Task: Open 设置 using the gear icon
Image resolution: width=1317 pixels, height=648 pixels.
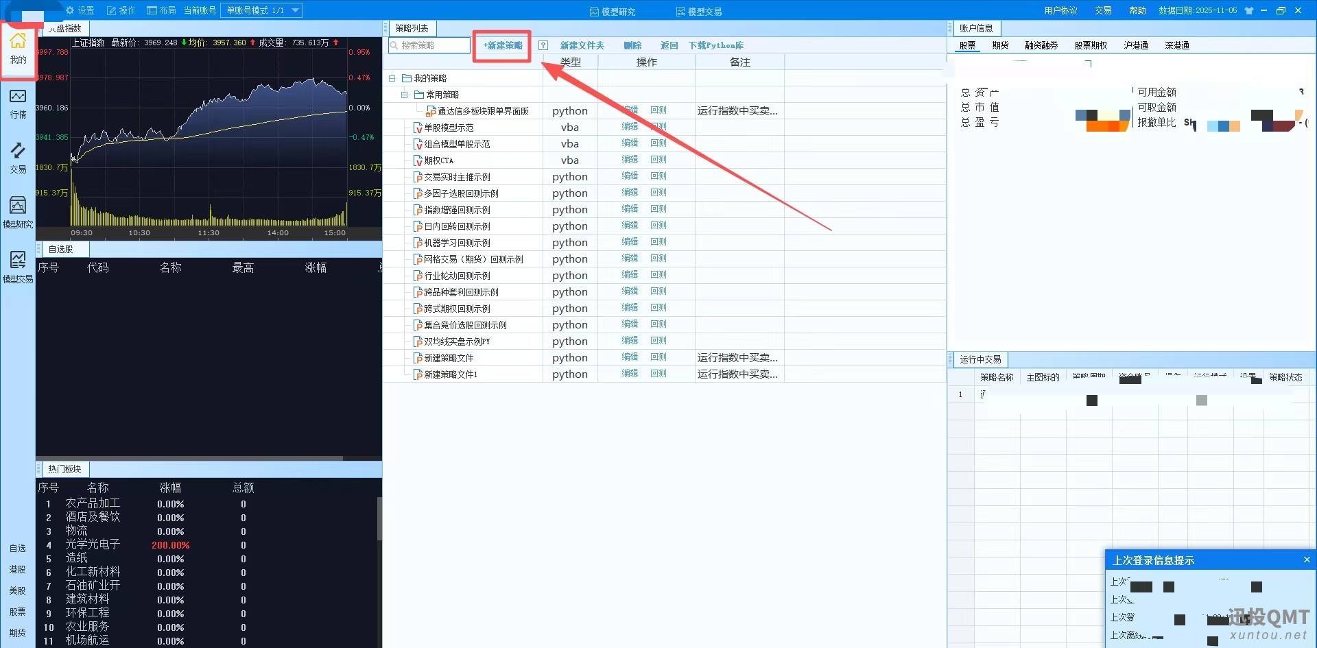Action: pos(80,10)
